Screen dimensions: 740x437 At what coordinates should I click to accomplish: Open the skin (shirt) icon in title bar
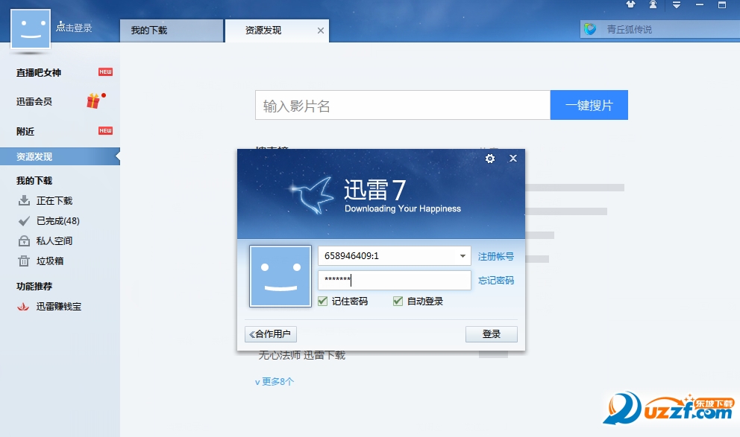pos(630,4)
